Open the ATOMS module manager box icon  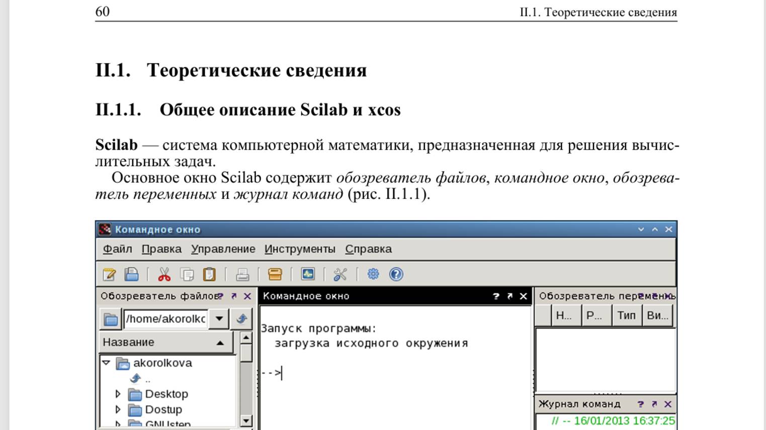275,274
